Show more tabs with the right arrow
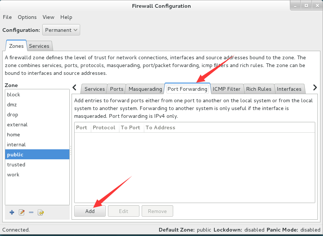 tap(315, 87)
